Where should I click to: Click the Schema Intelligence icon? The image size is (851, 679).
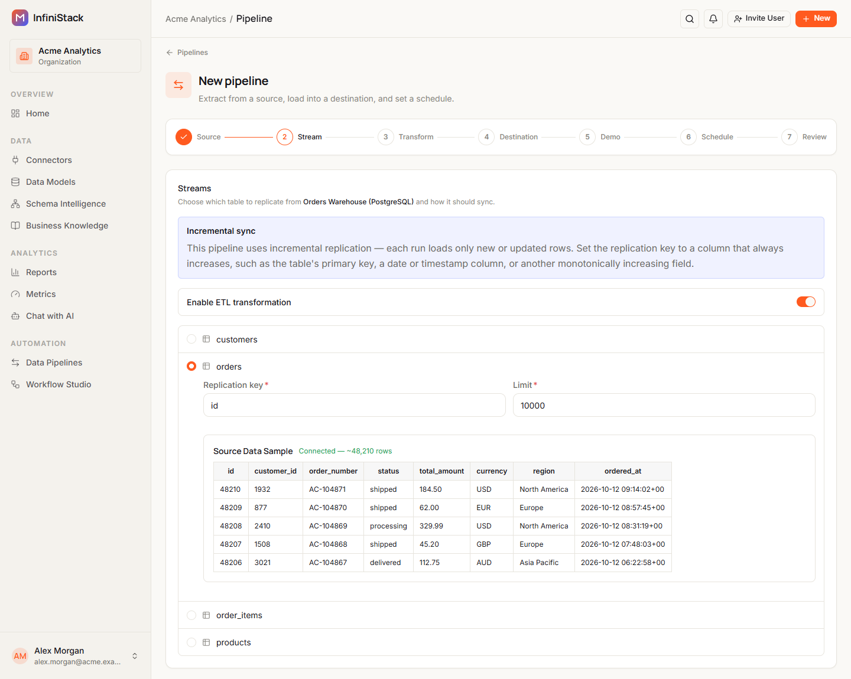pos(15,204)
